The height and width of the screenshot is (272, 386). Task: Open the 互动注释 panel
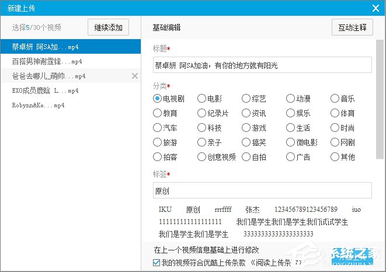coord(352,27)
